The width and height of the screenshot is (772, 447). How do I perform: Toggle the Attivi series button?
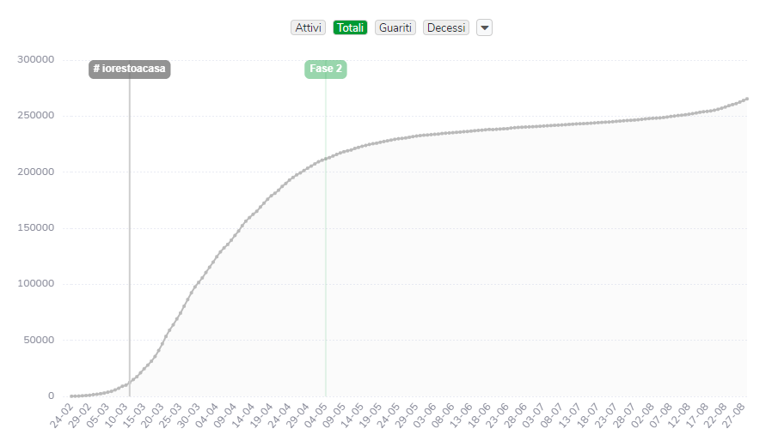[308, 27]
